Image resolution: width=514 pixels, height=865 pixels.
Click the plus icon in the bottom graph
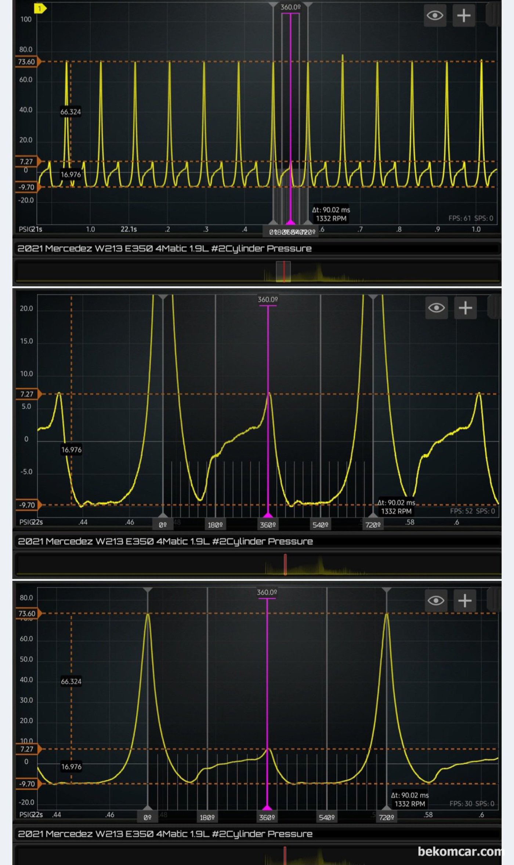click(x=464, y=601)
